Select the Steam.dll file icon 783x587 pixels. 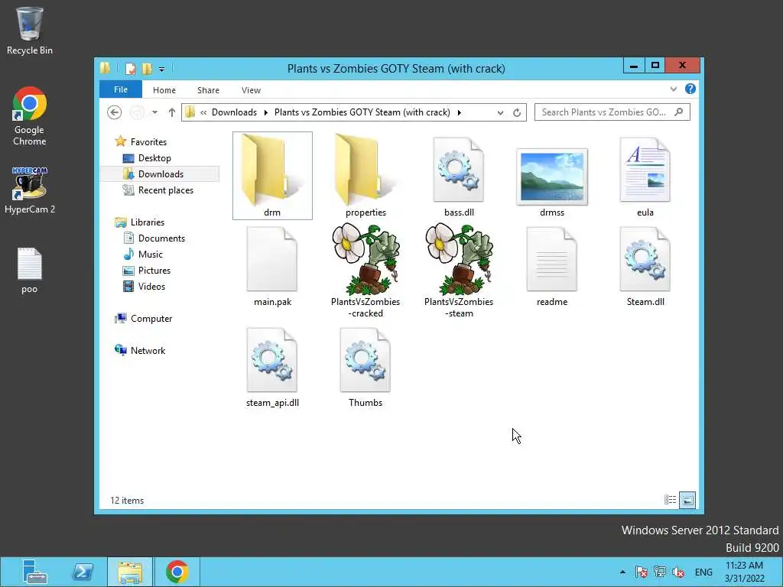645,259
